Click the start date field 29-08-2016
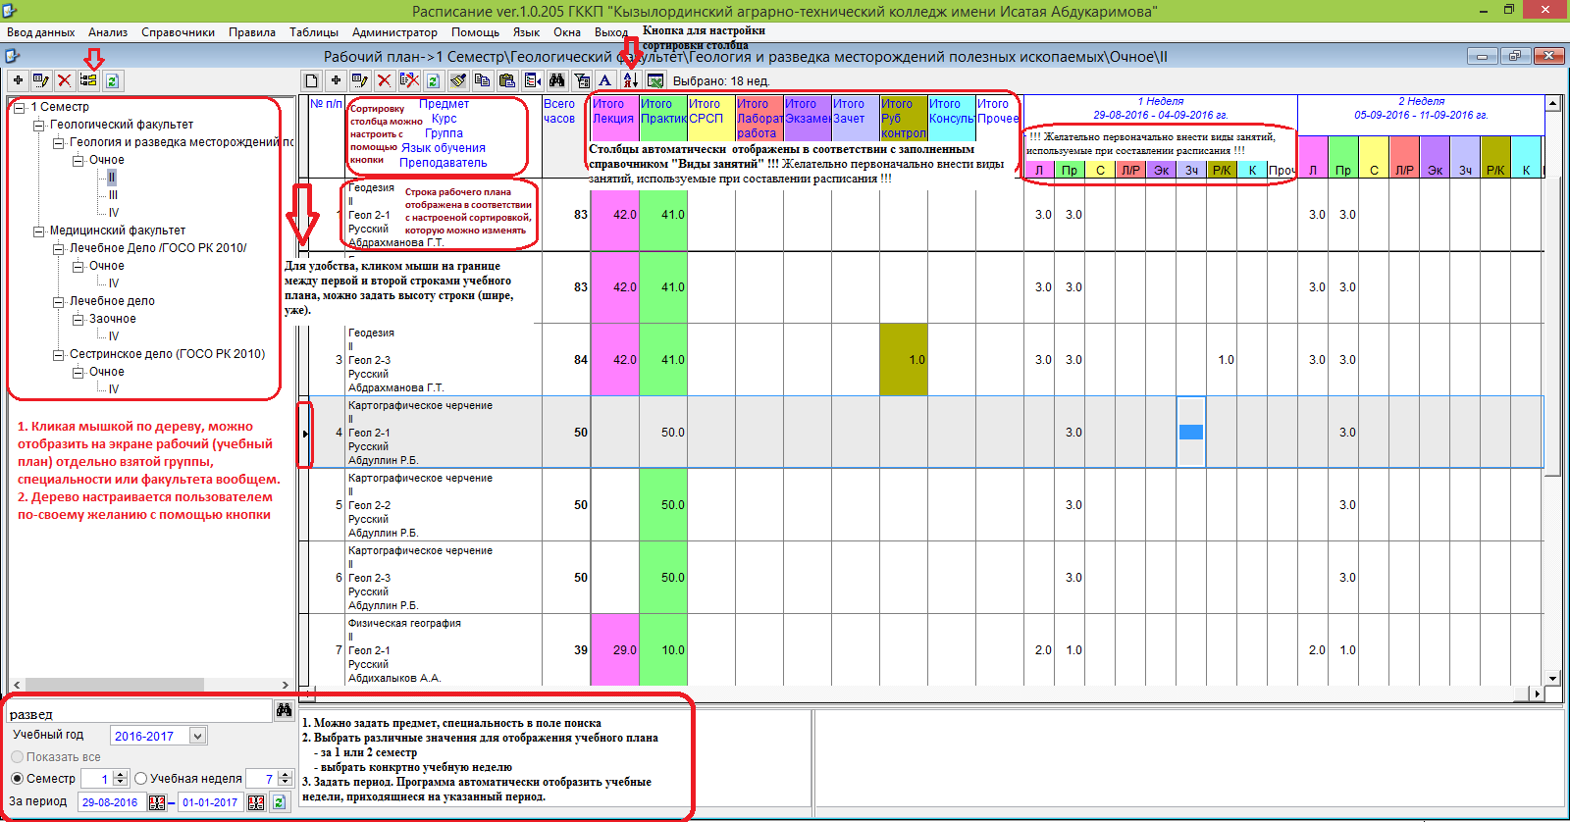Image resolution: width=1570 pixels, height=822 pixels. [111, 802]
